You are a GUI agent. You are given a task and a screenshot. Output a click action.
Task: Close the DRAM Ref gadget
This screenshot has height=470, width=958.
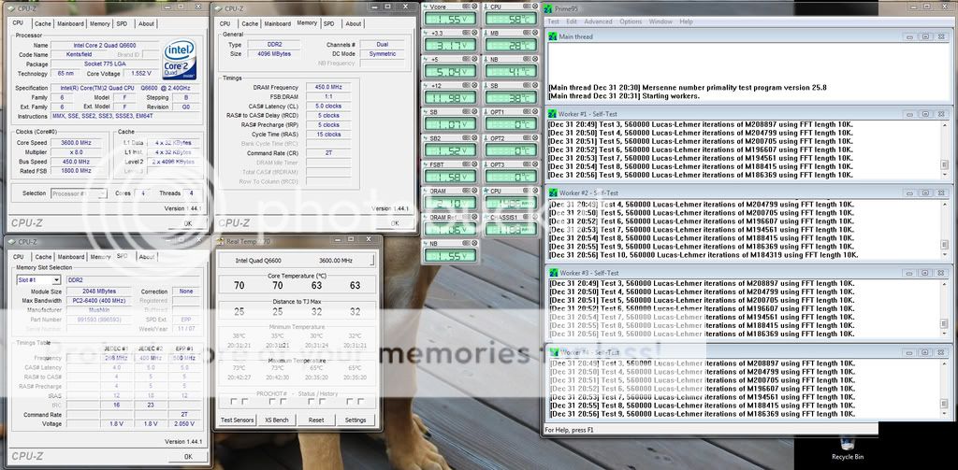click(x=474, y=217)
